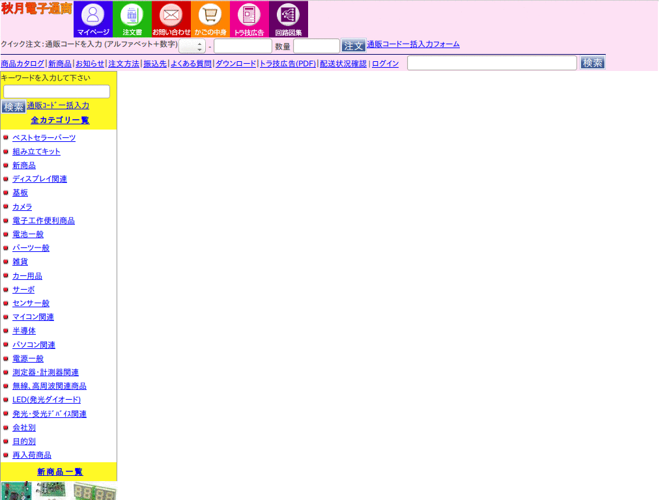
Task: Open the ダウンロード menu link
Action: pyautogui.click(x=236, y=64)
